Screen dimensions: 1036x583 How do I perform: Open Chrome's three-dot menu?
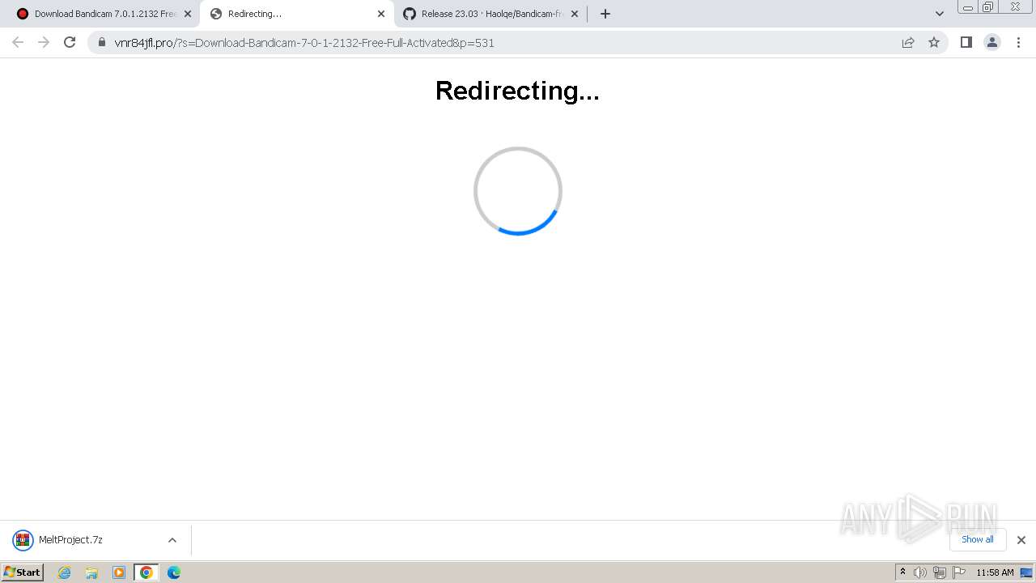1019,42
